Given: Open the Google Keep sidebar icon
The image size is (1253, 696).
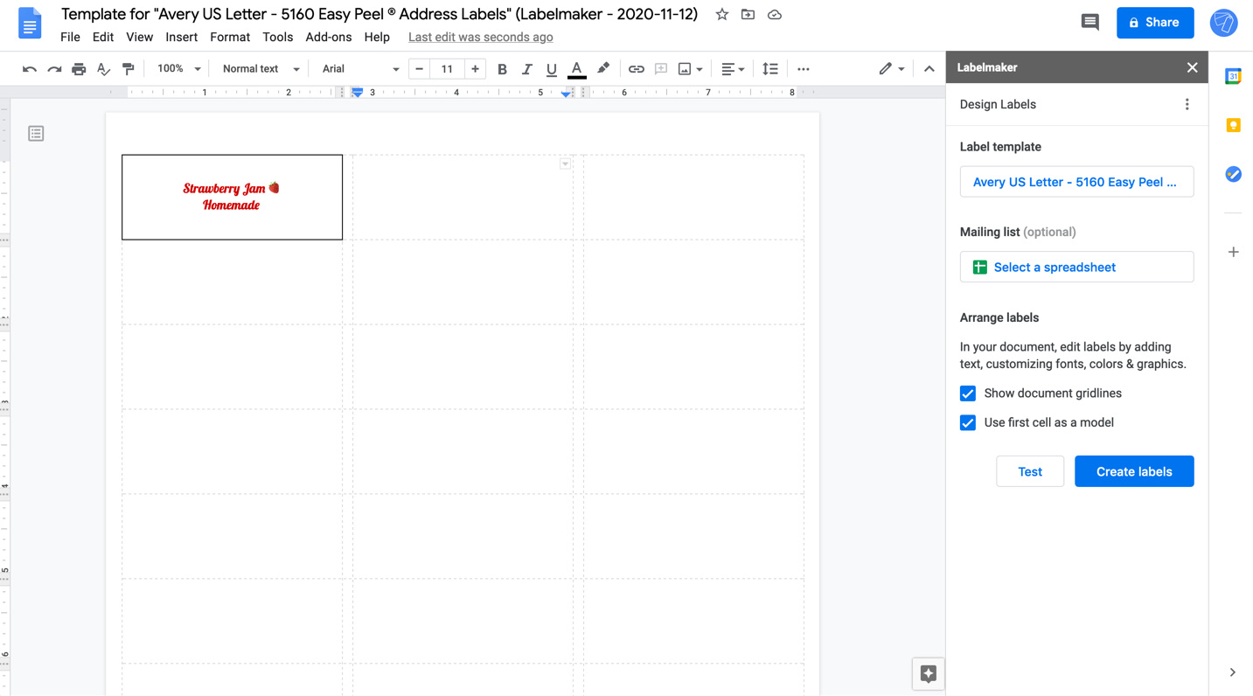Looking at the screenshot, I should coord(1233,125).
